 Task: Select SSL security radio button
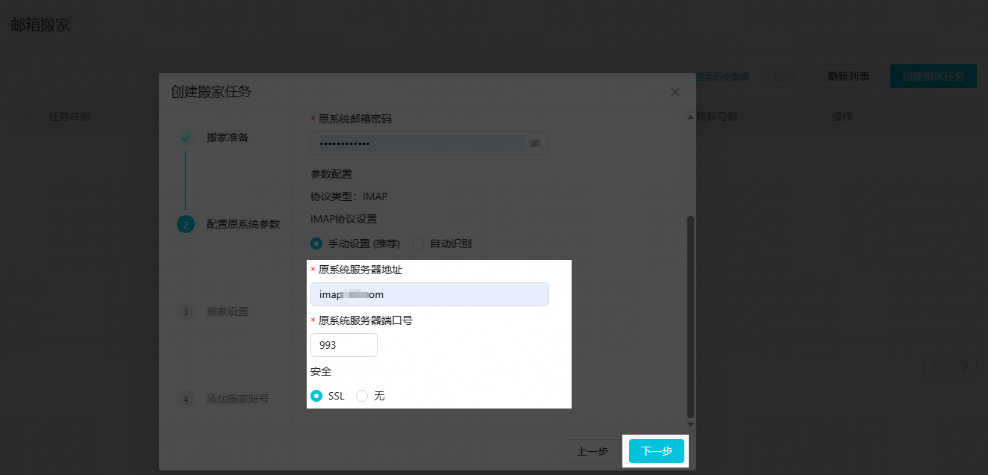(316, 396)
